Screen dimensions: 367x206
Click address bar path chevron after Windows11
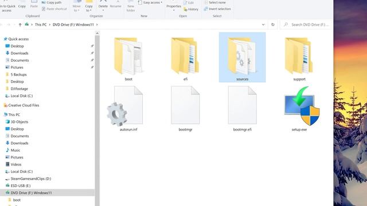[x=97, y=25]
